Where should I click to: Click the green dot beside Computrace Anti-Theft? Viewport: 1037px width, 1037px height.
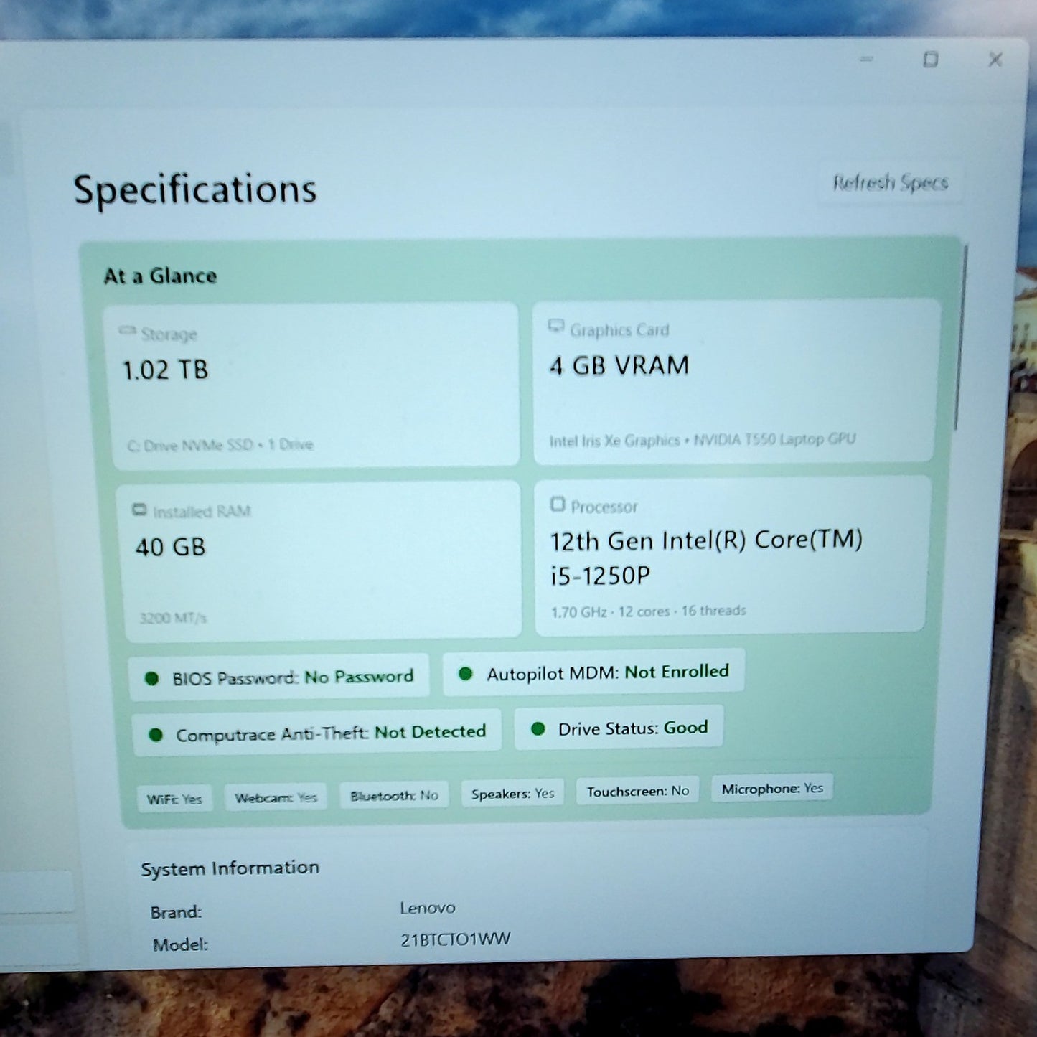click(155, 735)
